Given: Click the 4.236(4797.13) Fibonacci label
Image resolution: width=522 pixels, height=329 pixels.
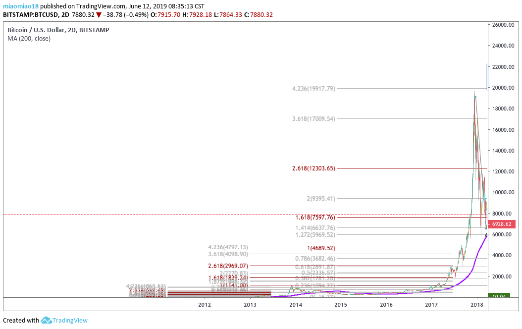Looking at the screenshot, I should 228,247.
